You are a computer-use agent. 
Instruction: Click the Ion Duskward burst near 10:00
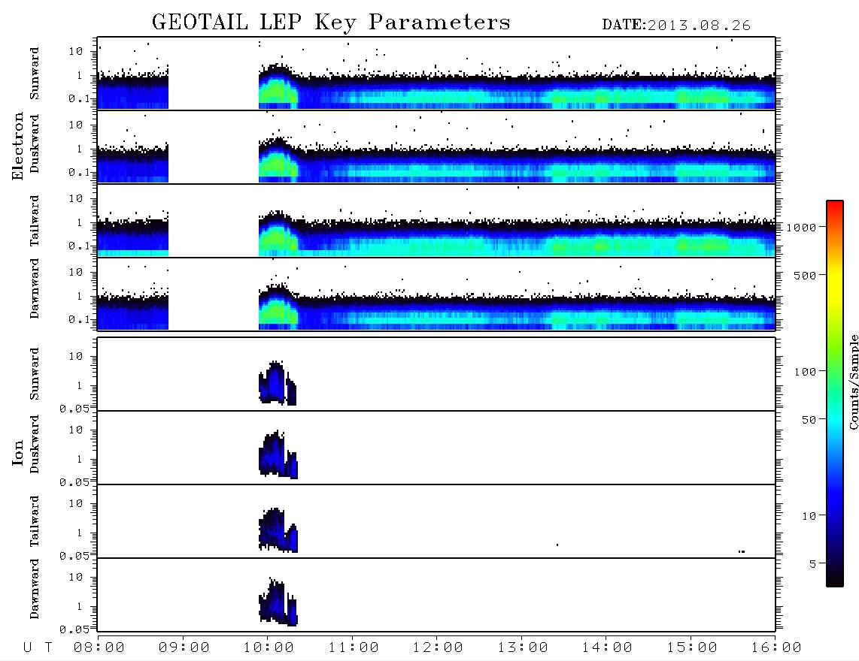tap(278, 454)
